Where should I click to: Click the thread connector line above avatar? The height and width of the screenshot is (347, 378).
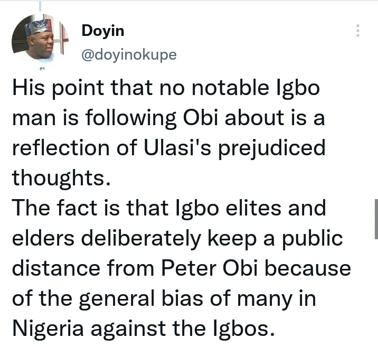pos(40,5)
